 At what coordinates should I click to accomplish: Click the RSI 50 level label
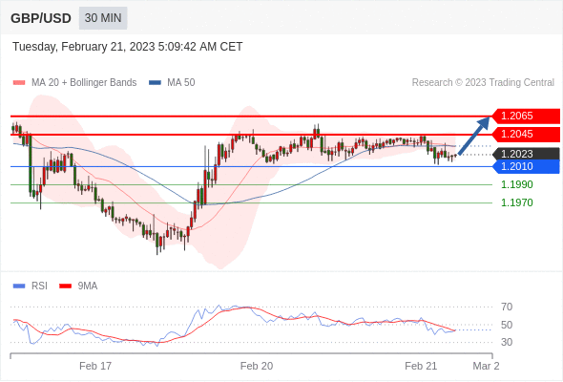click(x=507, y=325)
